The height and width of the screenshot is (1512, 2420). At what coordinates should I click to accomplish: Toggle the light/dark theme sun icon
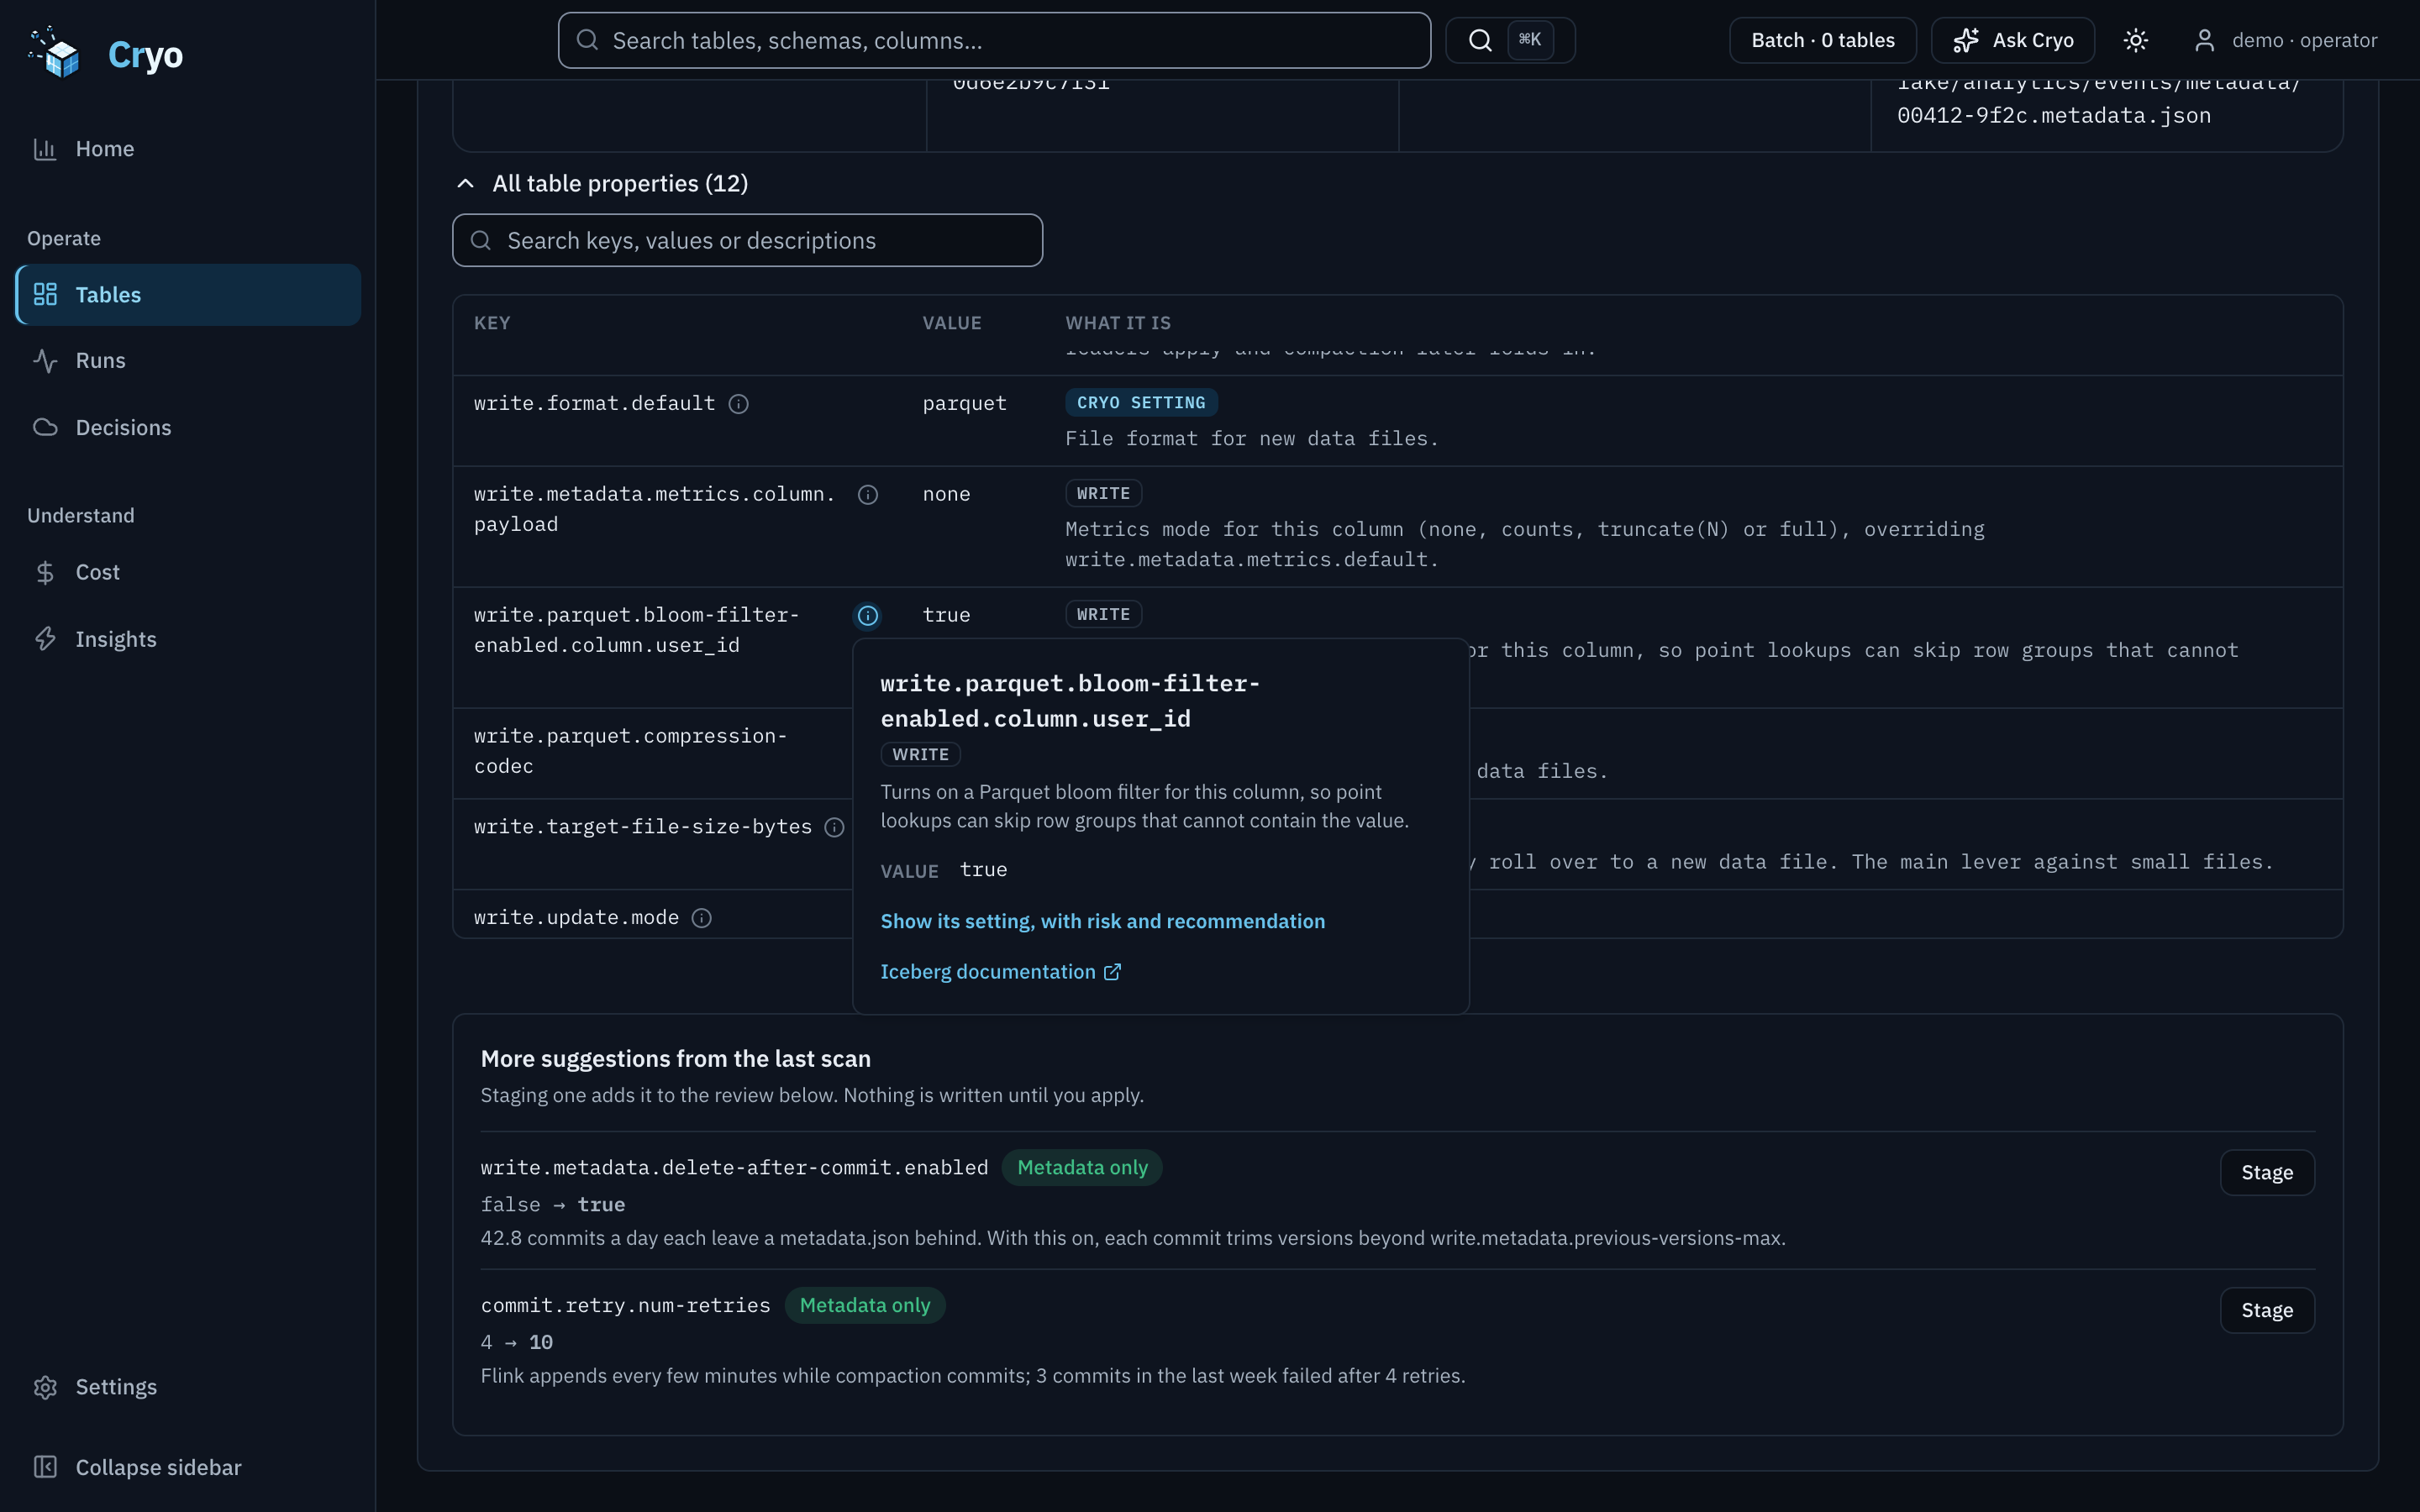(x=2136, y=41)
